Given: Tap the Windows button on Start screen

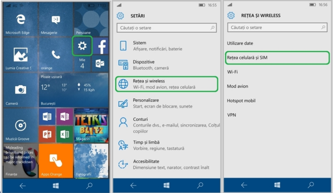Looking at the screenshot, I should coord(56,186).
